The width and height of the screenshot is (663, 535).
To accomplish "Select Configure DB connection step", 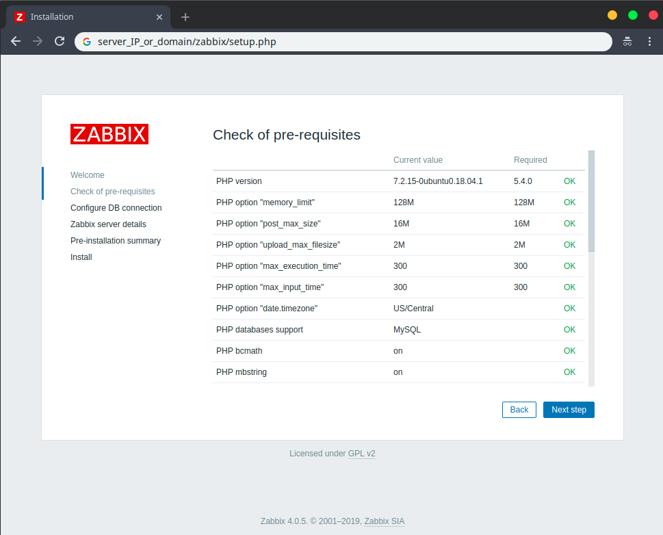I will click(x=116, y=208).
